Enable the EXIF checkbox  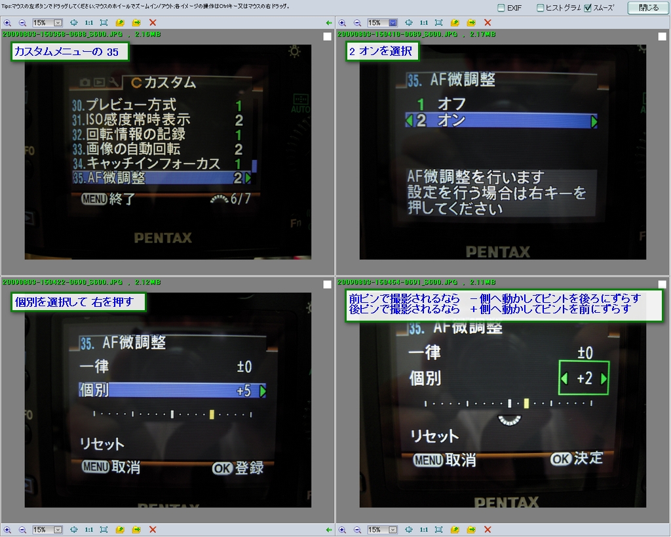pos(501,8)
